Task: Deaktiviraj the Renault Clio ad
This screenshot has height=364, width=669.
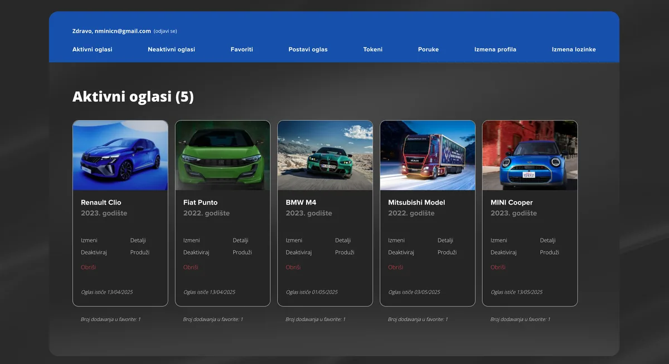Action: click(94, 253)
